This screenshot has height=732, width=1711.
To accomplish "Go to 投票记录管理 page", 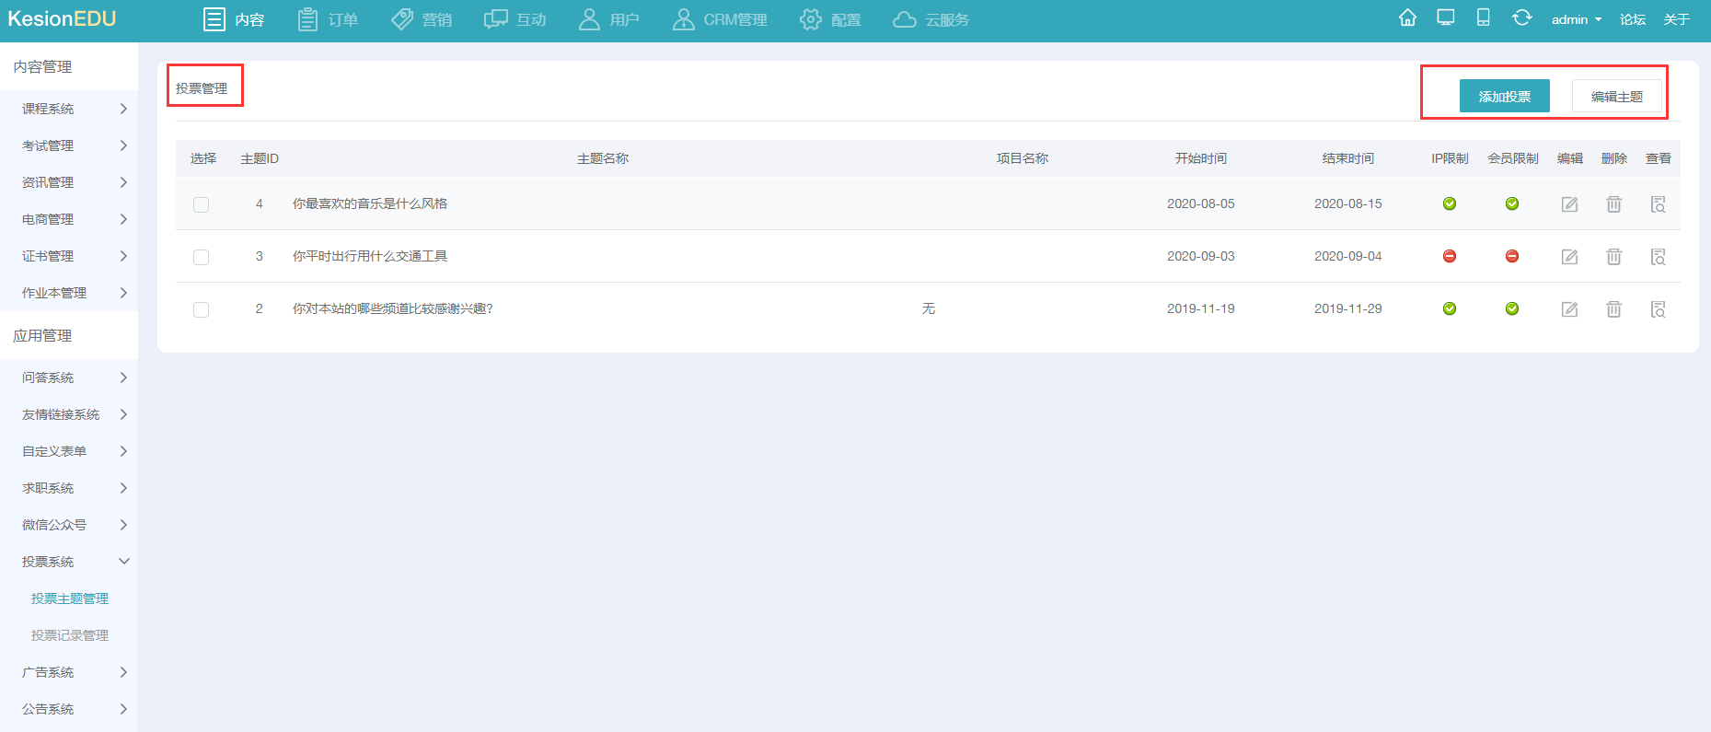I will point(70,635).
